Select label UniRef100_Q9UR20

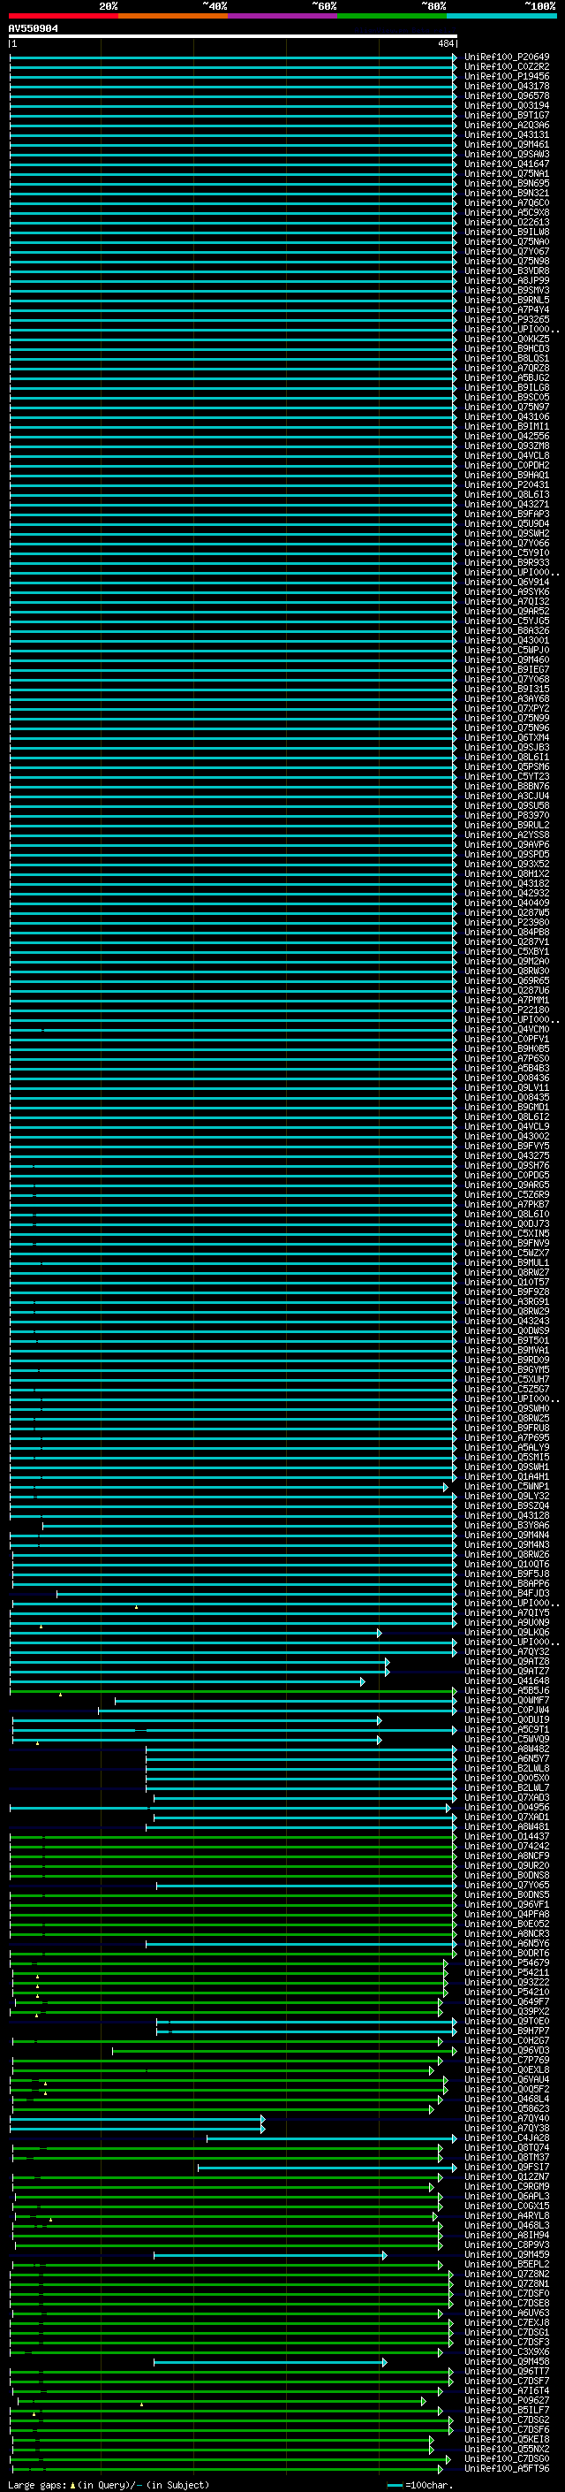(x=506, y=1866)
